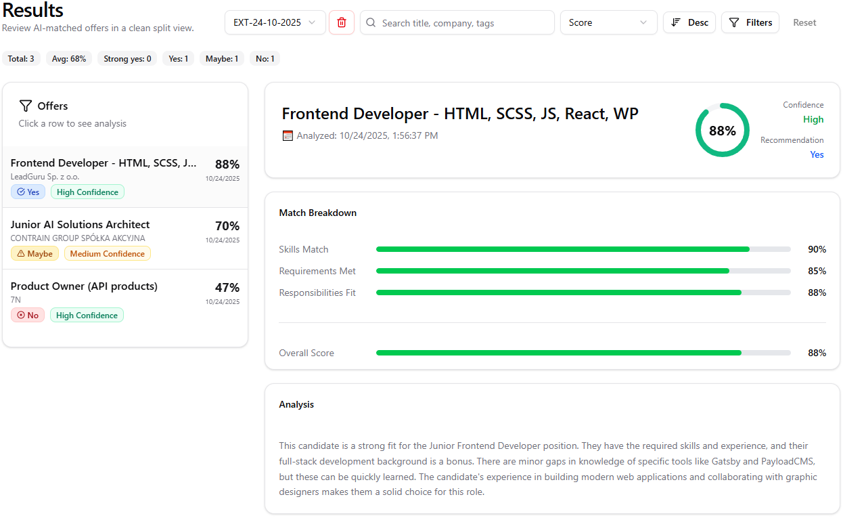
Task: Click the 85% Requirements Met value
Action: (x=817, y=271)
